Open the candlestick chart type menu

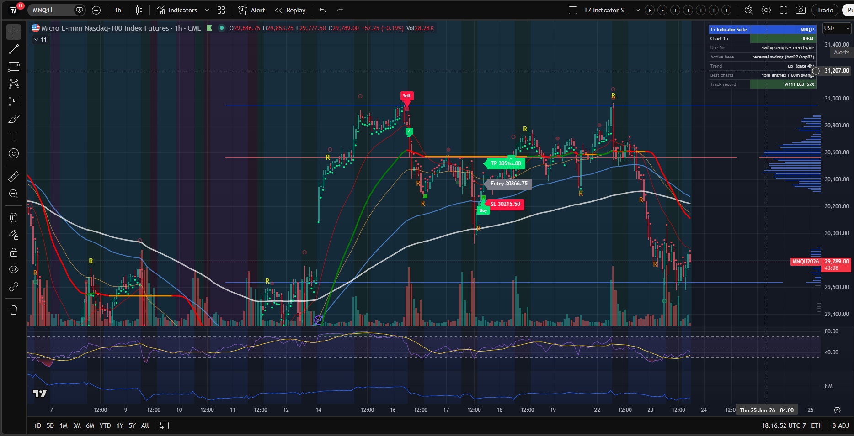(139, 10)
